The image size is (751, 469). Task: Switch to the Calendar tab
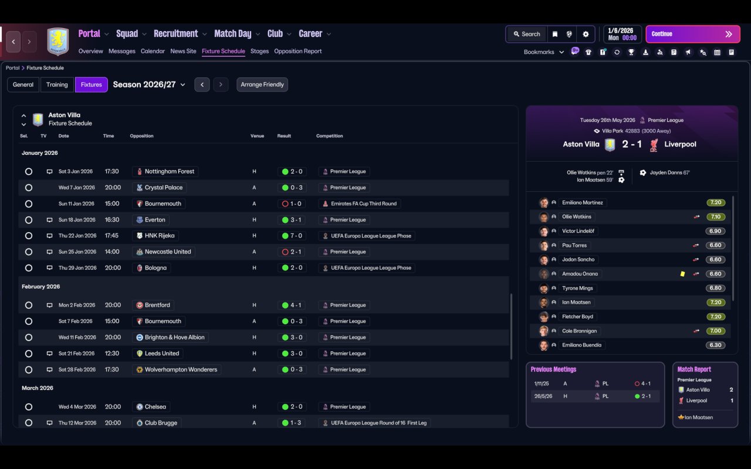tap(153, 51)
